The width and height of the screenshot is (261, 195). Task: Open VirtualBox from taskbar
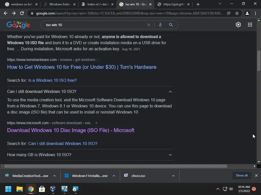[x=53, y=189]
